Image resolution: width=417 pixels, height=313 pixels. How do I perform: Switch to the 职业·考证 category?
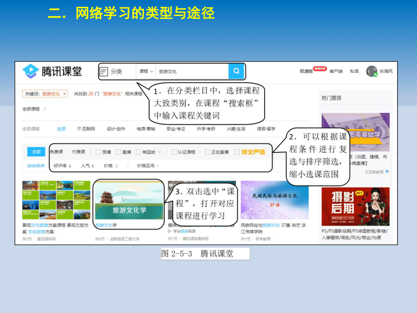click(176, 129)
